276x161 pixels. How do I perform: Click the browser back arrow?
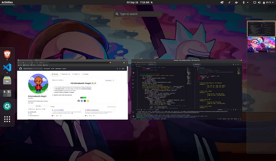pyautogui.click(x=19, y=62)
